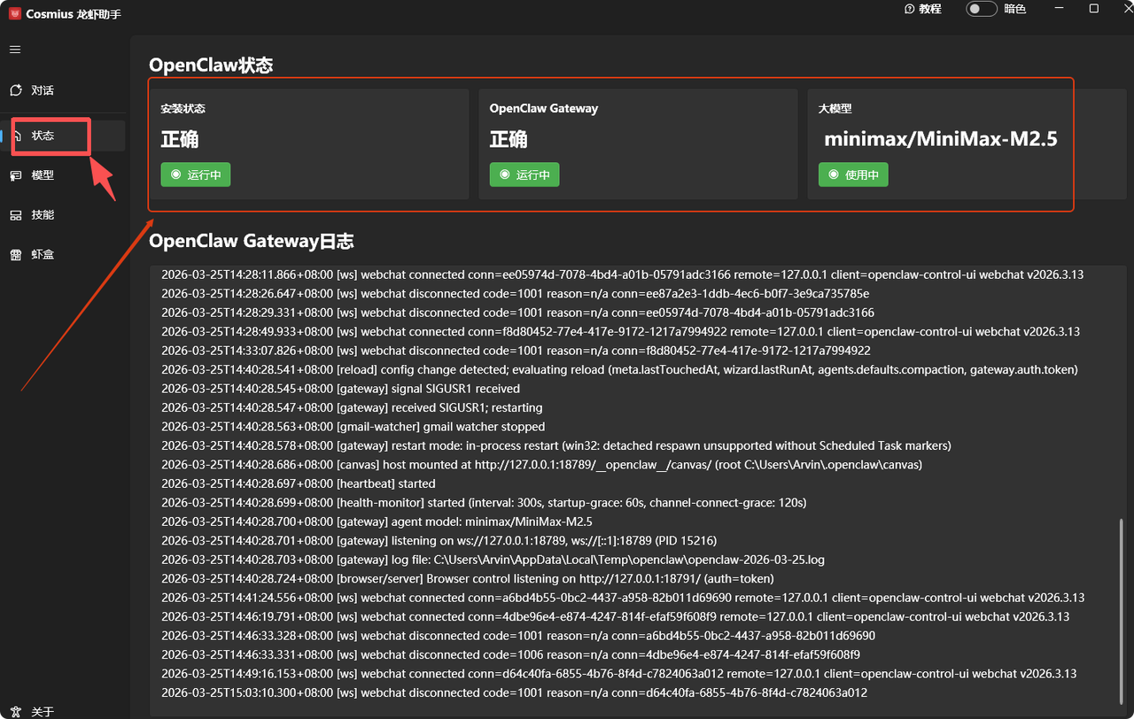Click the 大模型 card label
Screen dimensions: 1134x719
pos(835,108)
